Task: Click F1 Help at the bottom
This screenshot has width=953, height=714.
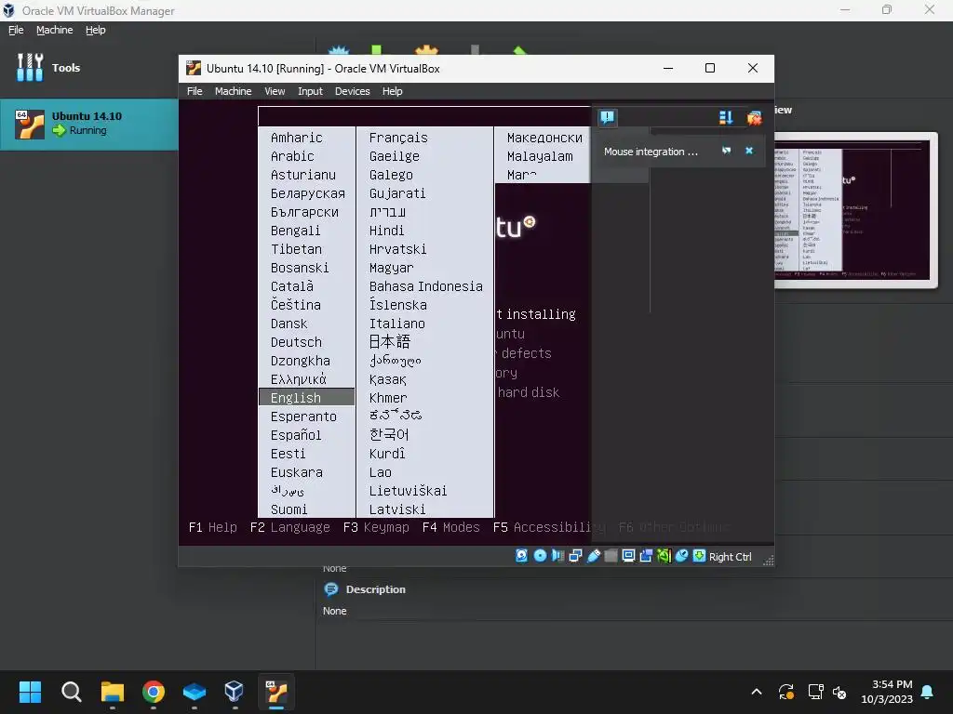Action: click(213, 527)
